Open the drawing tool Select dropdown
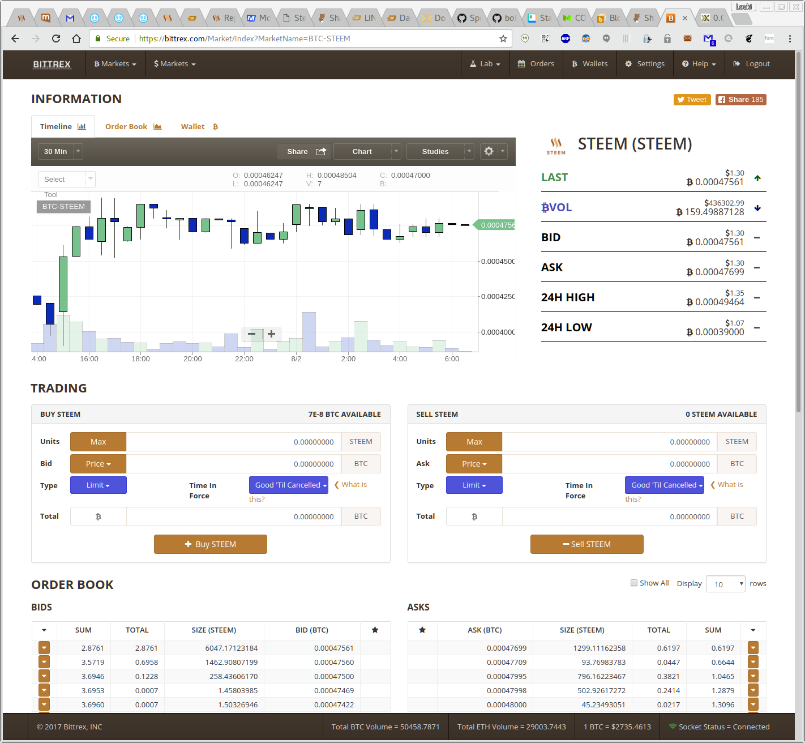The image size is (805, 743). (66, 179)
